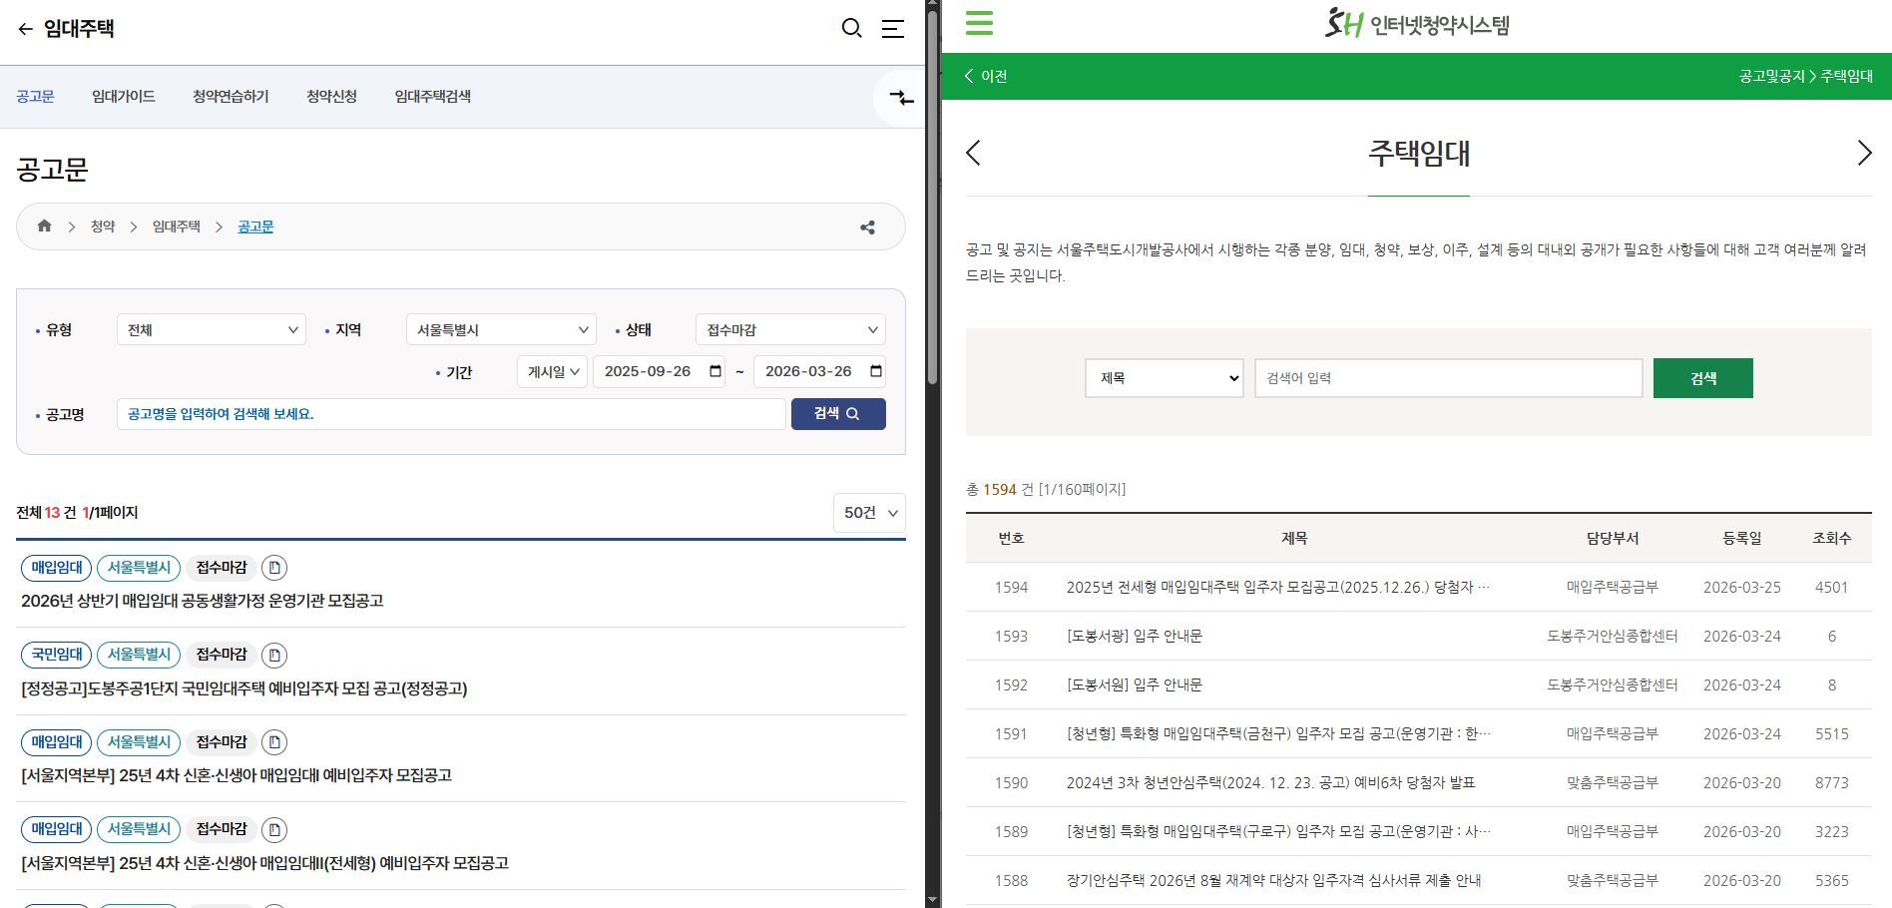Click the SH 인터넷청약시스템 logo
The width and height of the screenshot is (1892, 908).
coord(1418,24)
